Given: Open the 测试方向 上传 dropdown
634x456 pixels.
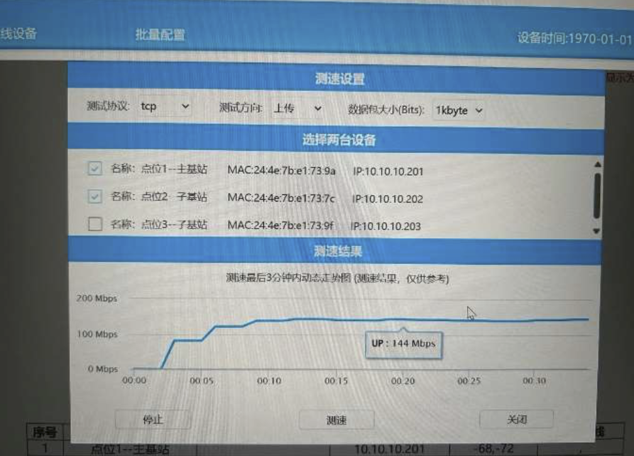Looking at the screenshot, I should point(298,108).
